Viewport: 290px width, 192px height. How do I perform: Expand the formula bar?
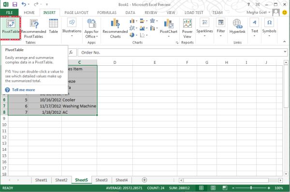[x=285, y=52]
